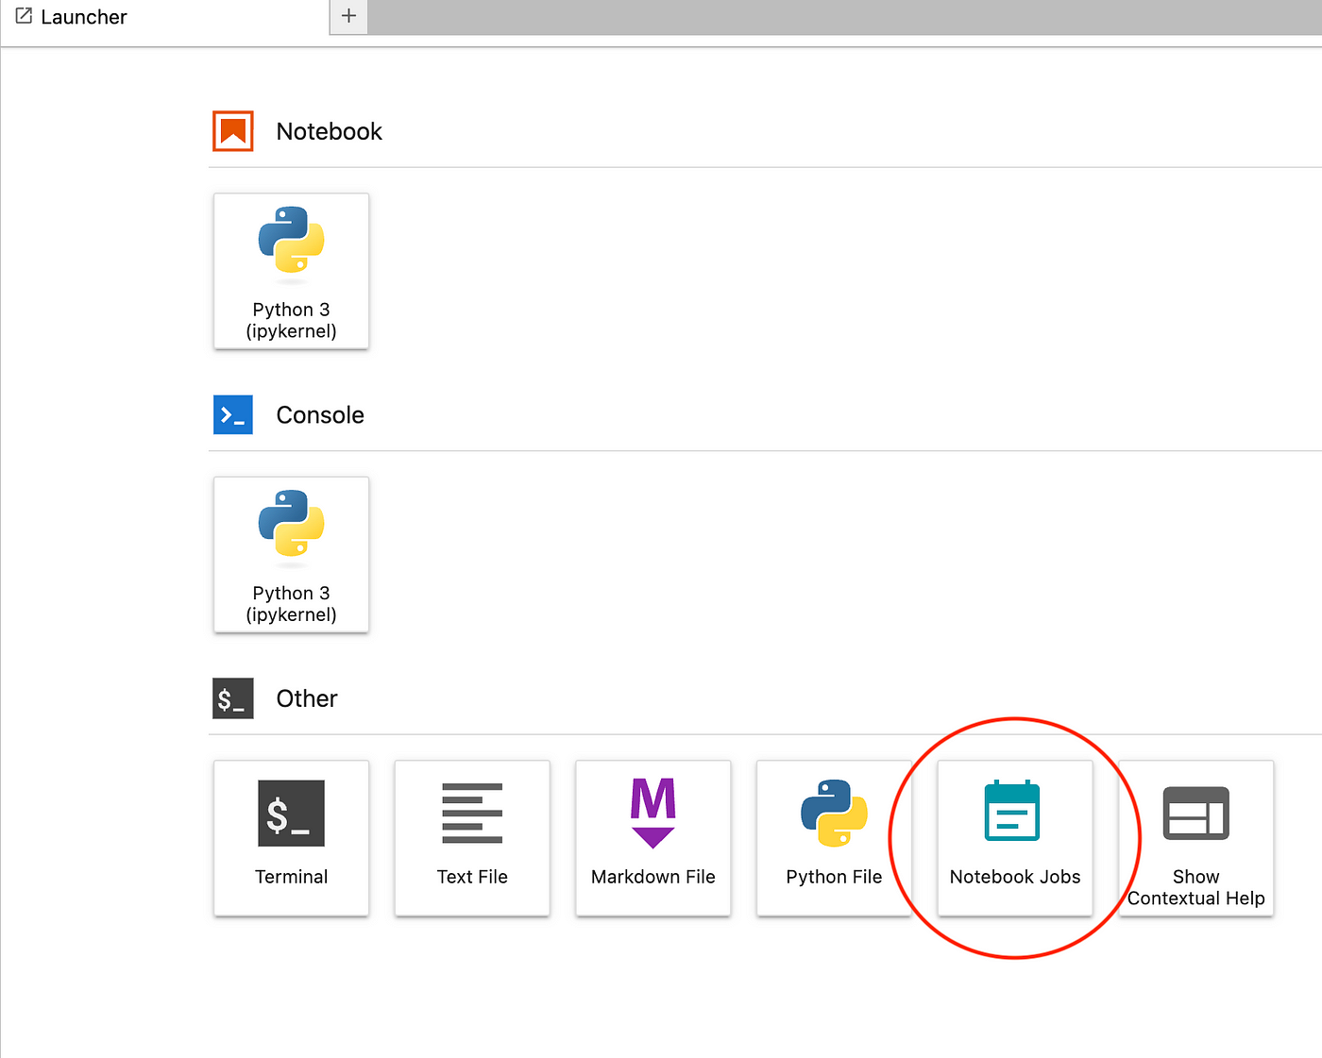
Task: Click the orange Notebook section bookmark icon
Action: (233, 131)
